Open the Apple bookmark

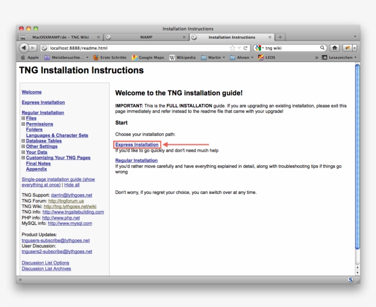tap(30, 57)
